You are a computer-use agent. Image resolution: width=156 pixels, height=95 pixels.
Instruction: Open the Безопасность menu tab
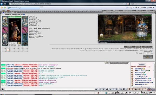pos(127,11)
